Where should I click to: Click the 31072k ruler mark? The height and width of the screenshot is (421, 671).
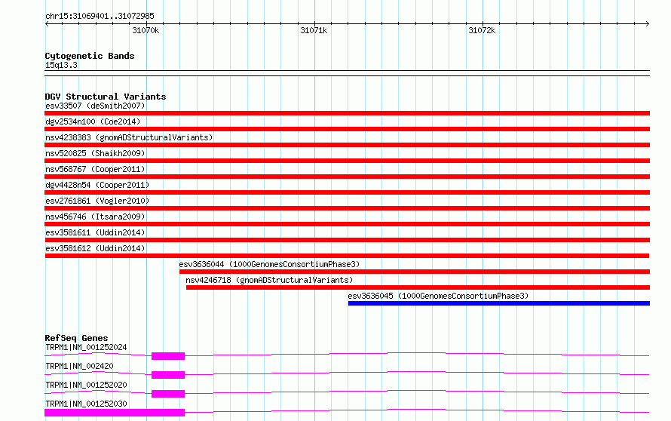coord(482,30)
